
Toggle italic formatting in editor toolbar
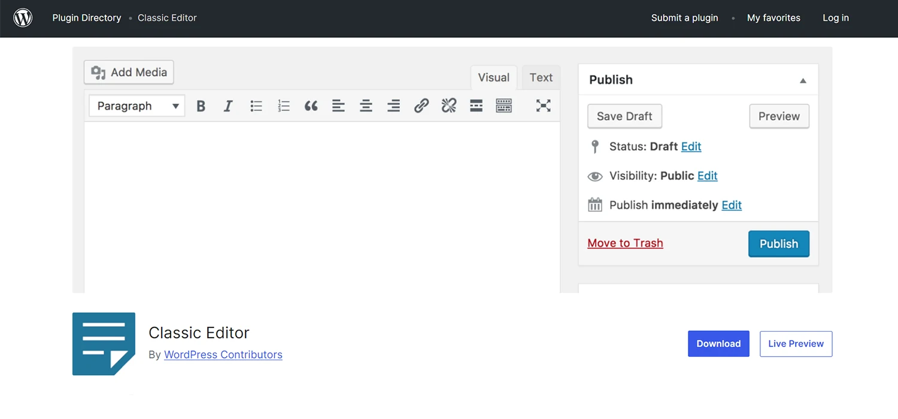pyautogui.click(x=228, y=107)
